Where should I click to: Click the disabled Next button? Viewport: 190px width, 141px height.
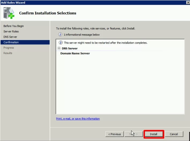134,134
